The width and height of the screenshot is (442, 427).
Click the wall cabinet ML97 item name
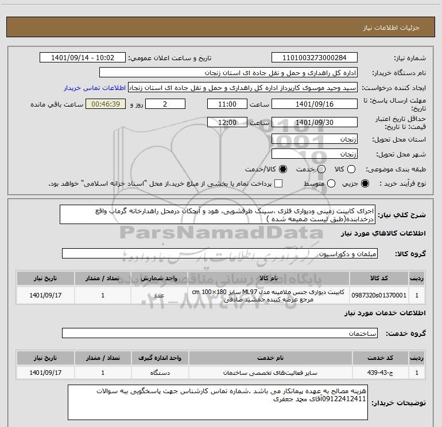(268, 296)
